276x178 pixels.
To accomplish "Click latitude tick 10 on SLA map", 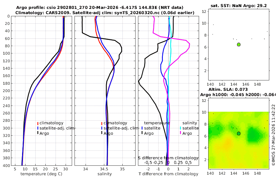I will tap(204, 112).
